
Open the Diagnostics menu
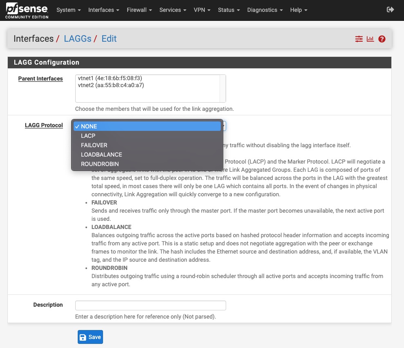pyautogui.click(x=265, y=10)
